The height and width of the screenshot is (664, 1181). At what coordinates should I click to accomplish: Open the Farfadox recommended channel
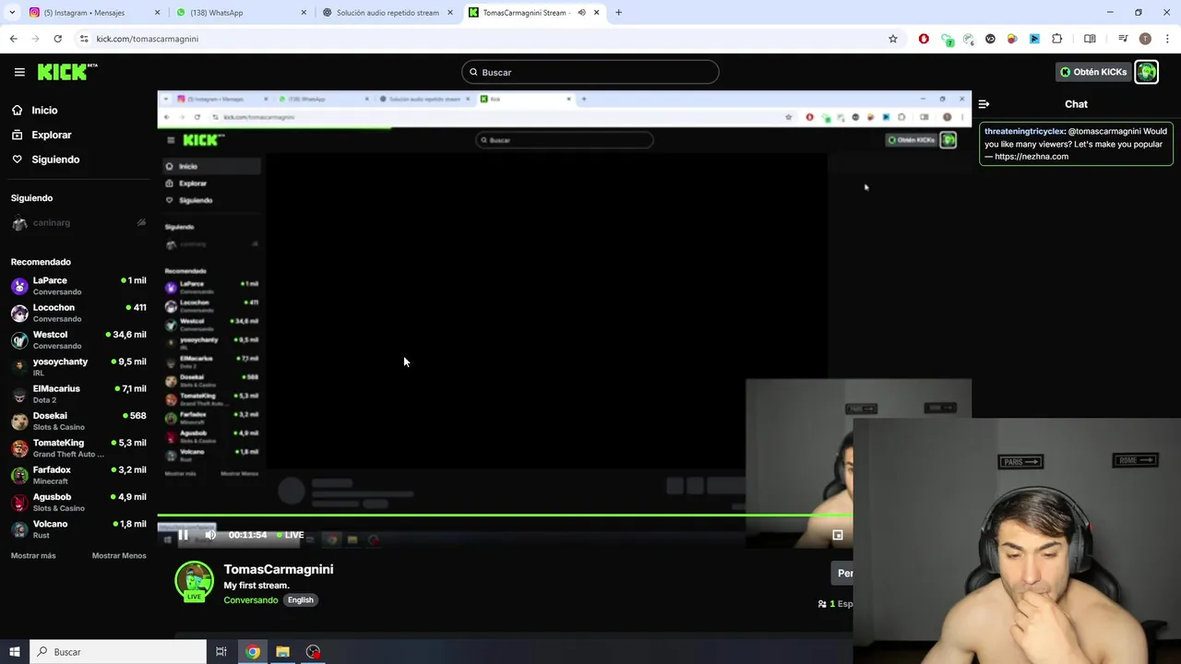(78, 474)
